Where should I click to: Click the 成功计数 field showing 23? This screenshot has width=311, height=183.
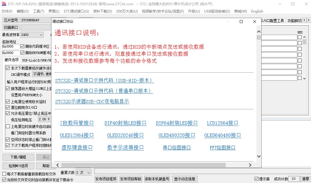point(294,179)
